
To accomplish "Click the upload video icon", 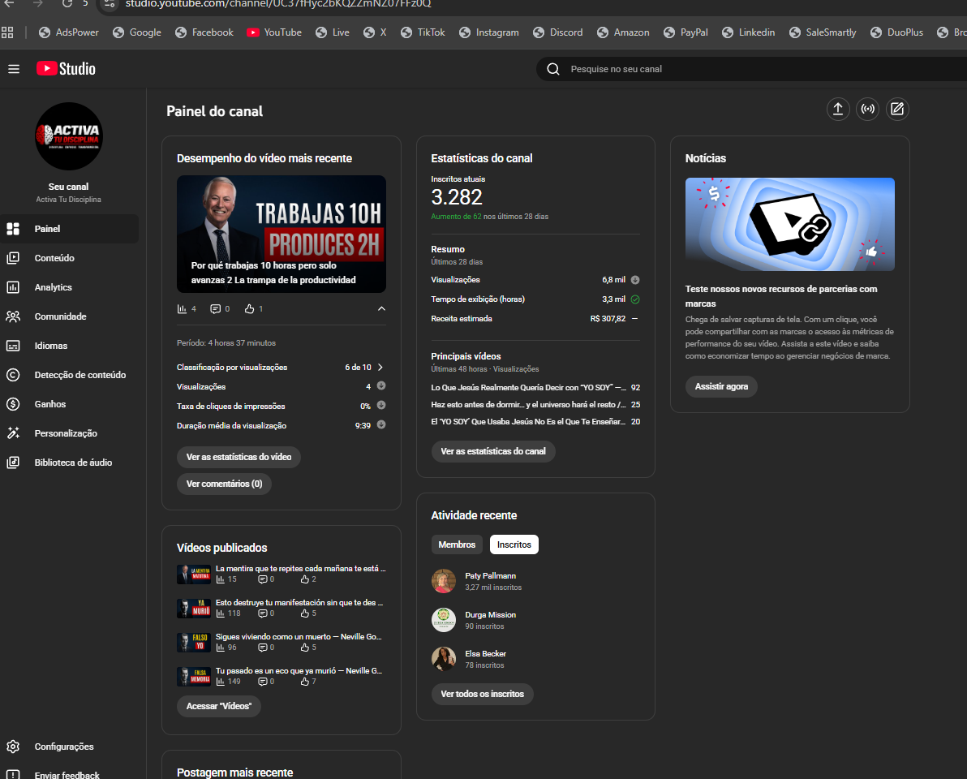I will (838, 110).
